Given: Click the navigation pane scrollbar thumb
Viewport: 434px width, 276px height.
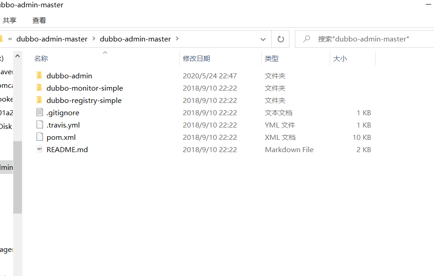Looking at the screenshot, I should [17, 177].
